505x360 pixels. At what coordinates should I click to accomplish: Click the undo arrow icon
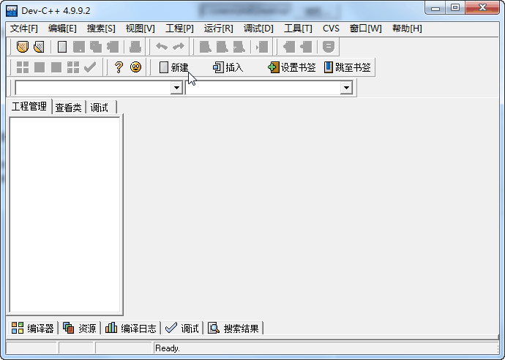(162, 47)
